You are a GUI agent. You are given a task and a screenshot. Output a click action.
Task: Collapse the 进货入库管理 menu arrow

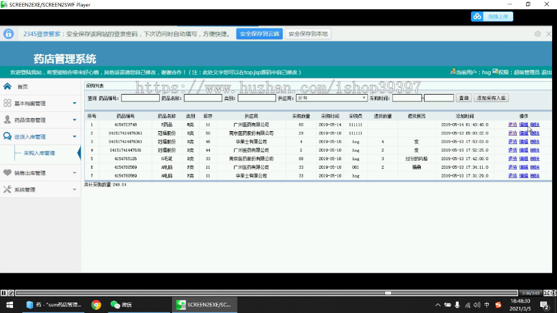pyautogui.click(x=75, y=137)
